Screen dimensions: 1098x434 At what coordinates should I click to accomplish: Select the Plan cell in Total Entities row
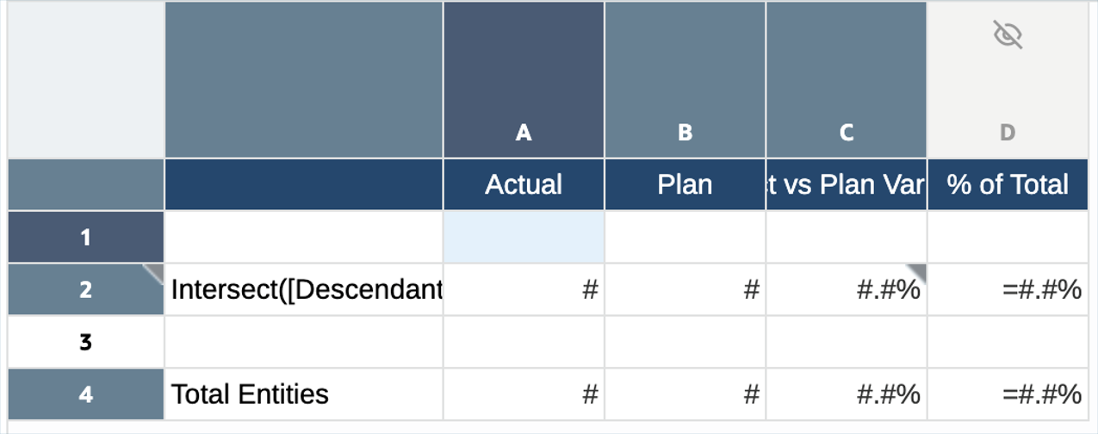[x=685, y=394]
